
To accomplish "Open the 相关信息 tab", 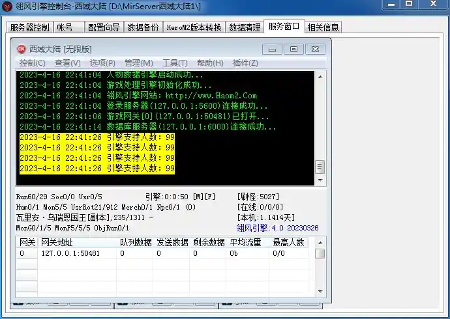I will pyautogui.click(x=323, y=27).
